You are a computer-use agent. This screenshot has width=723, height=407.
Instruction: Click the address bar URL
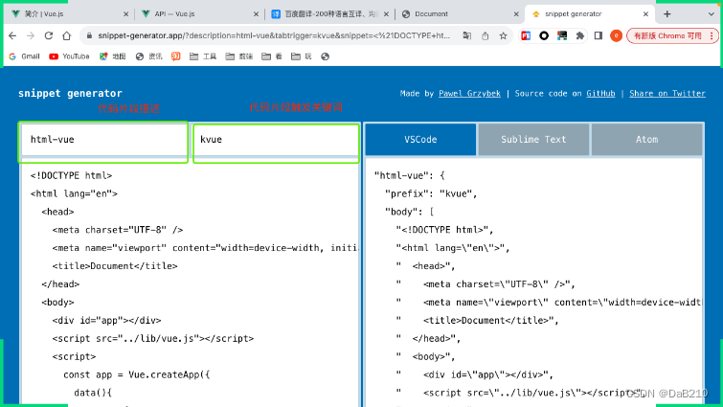[x=274, y=35]
